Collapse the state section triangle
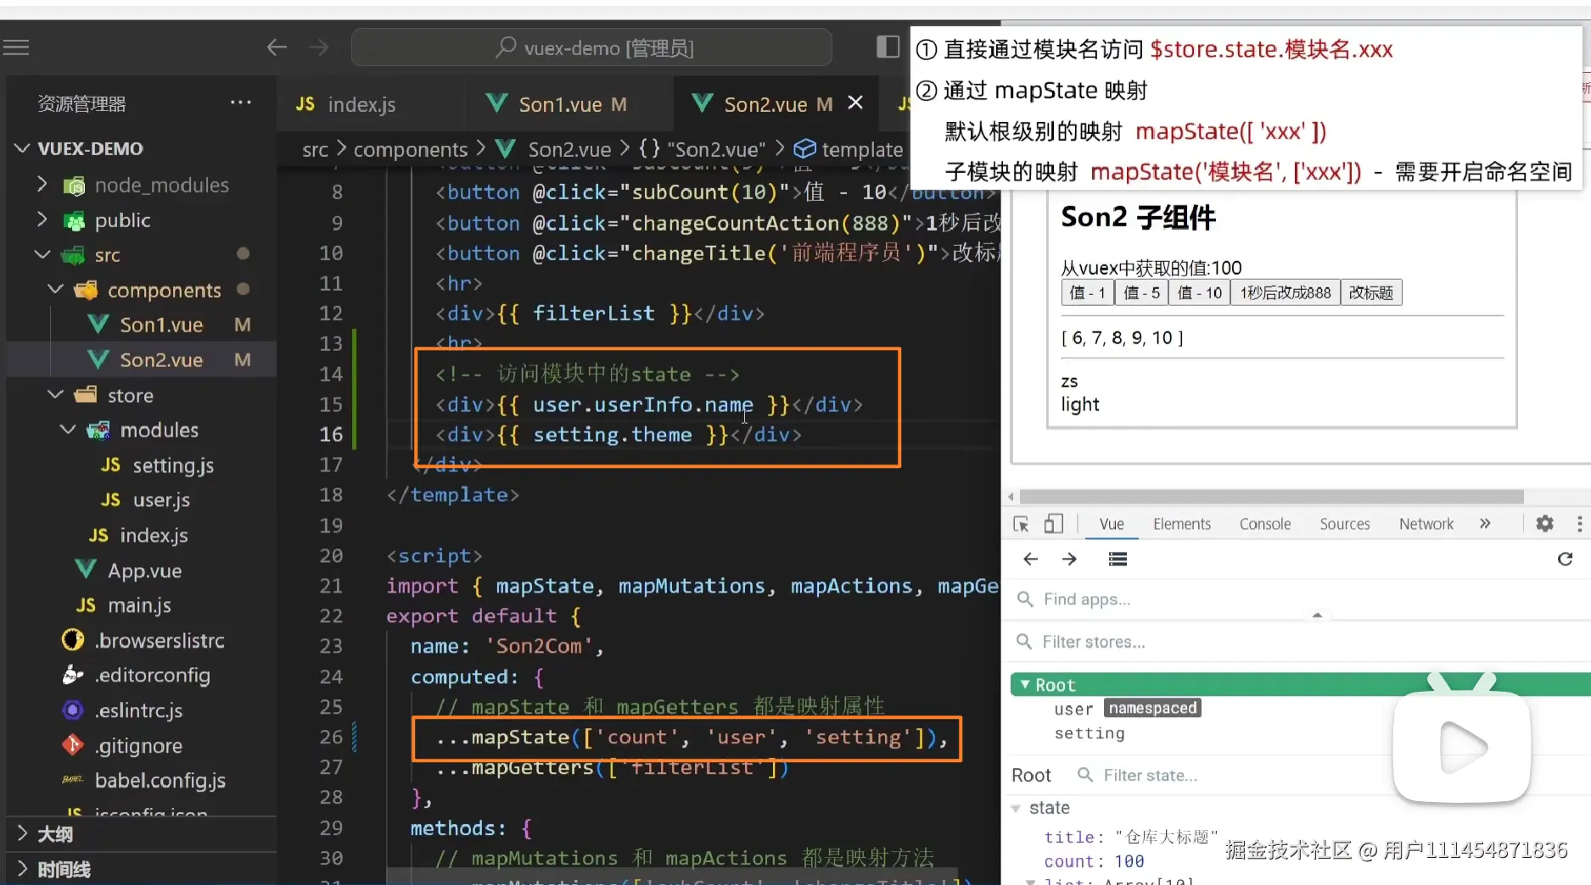Screen dimensions: 1591x885 point(1016,808)
